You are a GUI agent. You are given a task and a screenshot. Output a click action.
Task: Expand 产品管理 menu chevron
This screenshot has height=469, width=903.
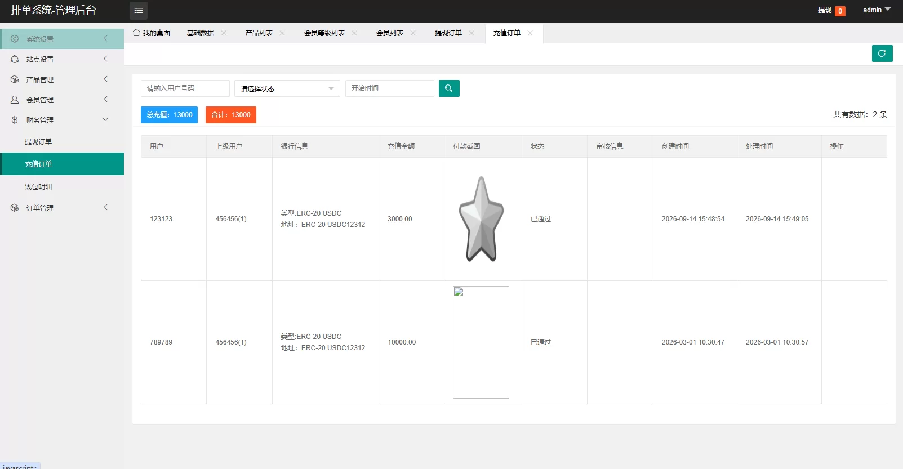tap(105, 79)
